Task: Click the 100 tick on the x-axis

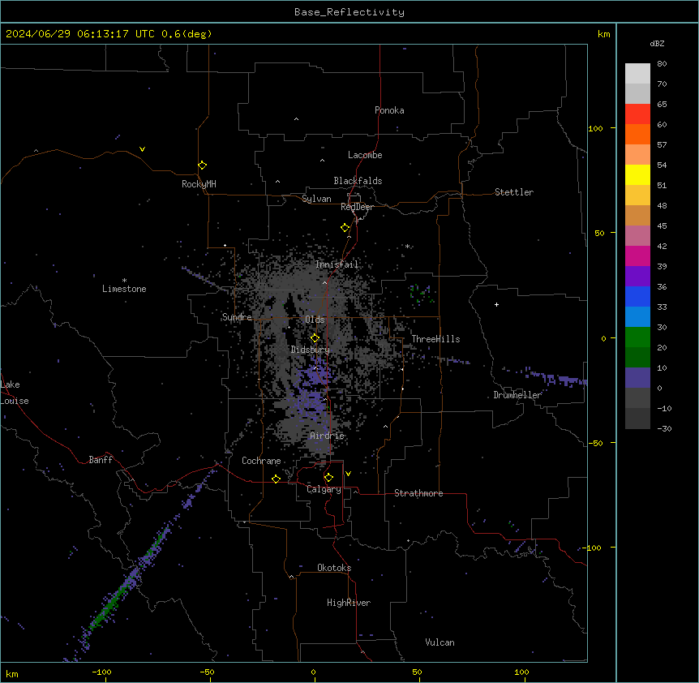Action: [x=521, y=672]
